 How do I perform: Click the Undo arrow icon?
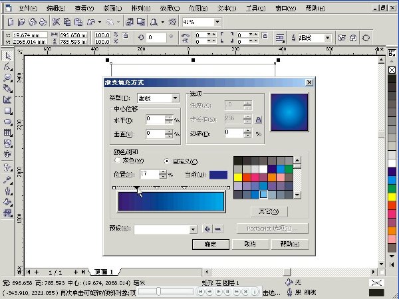(91, 23)
